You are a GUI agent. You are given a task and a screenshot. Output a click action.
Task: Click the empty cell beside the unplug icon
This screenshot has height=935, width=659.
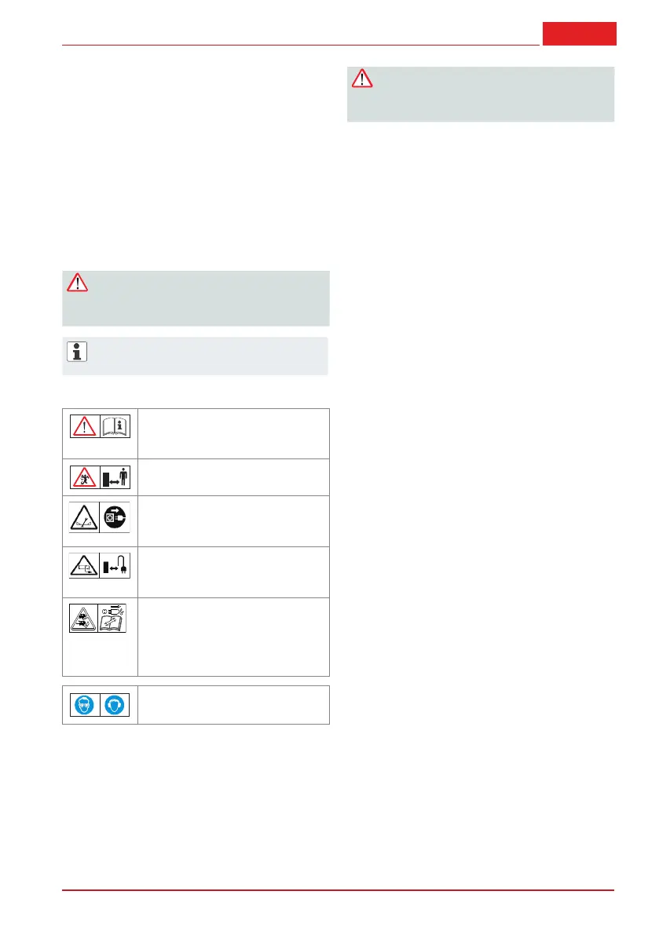click(233, 520)
